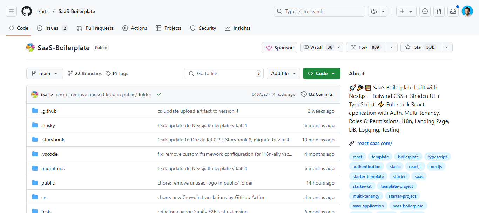Click the repository avatar beside SaaS-Boilerplate title
The height and width of the screenshot is (213, 479).
pyautogui.click(x=31, y=47)
